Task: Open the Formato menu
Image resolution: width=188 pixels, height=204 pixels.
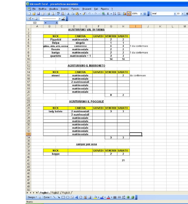Action: pyautogui.click(x=75, y=9)
